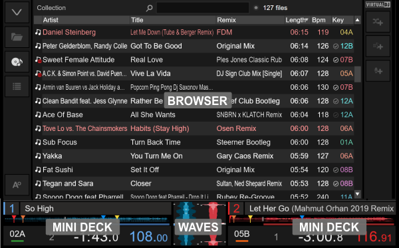This screenshot has width=399, height=248.
Task: Sort tracks by the Length column
Action: pos(297,20)
